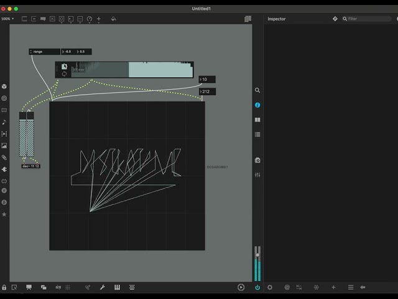398x299 pixels.
Task: Toggle the grid display icon in bottom toolbar
Action: pos(68,287)
